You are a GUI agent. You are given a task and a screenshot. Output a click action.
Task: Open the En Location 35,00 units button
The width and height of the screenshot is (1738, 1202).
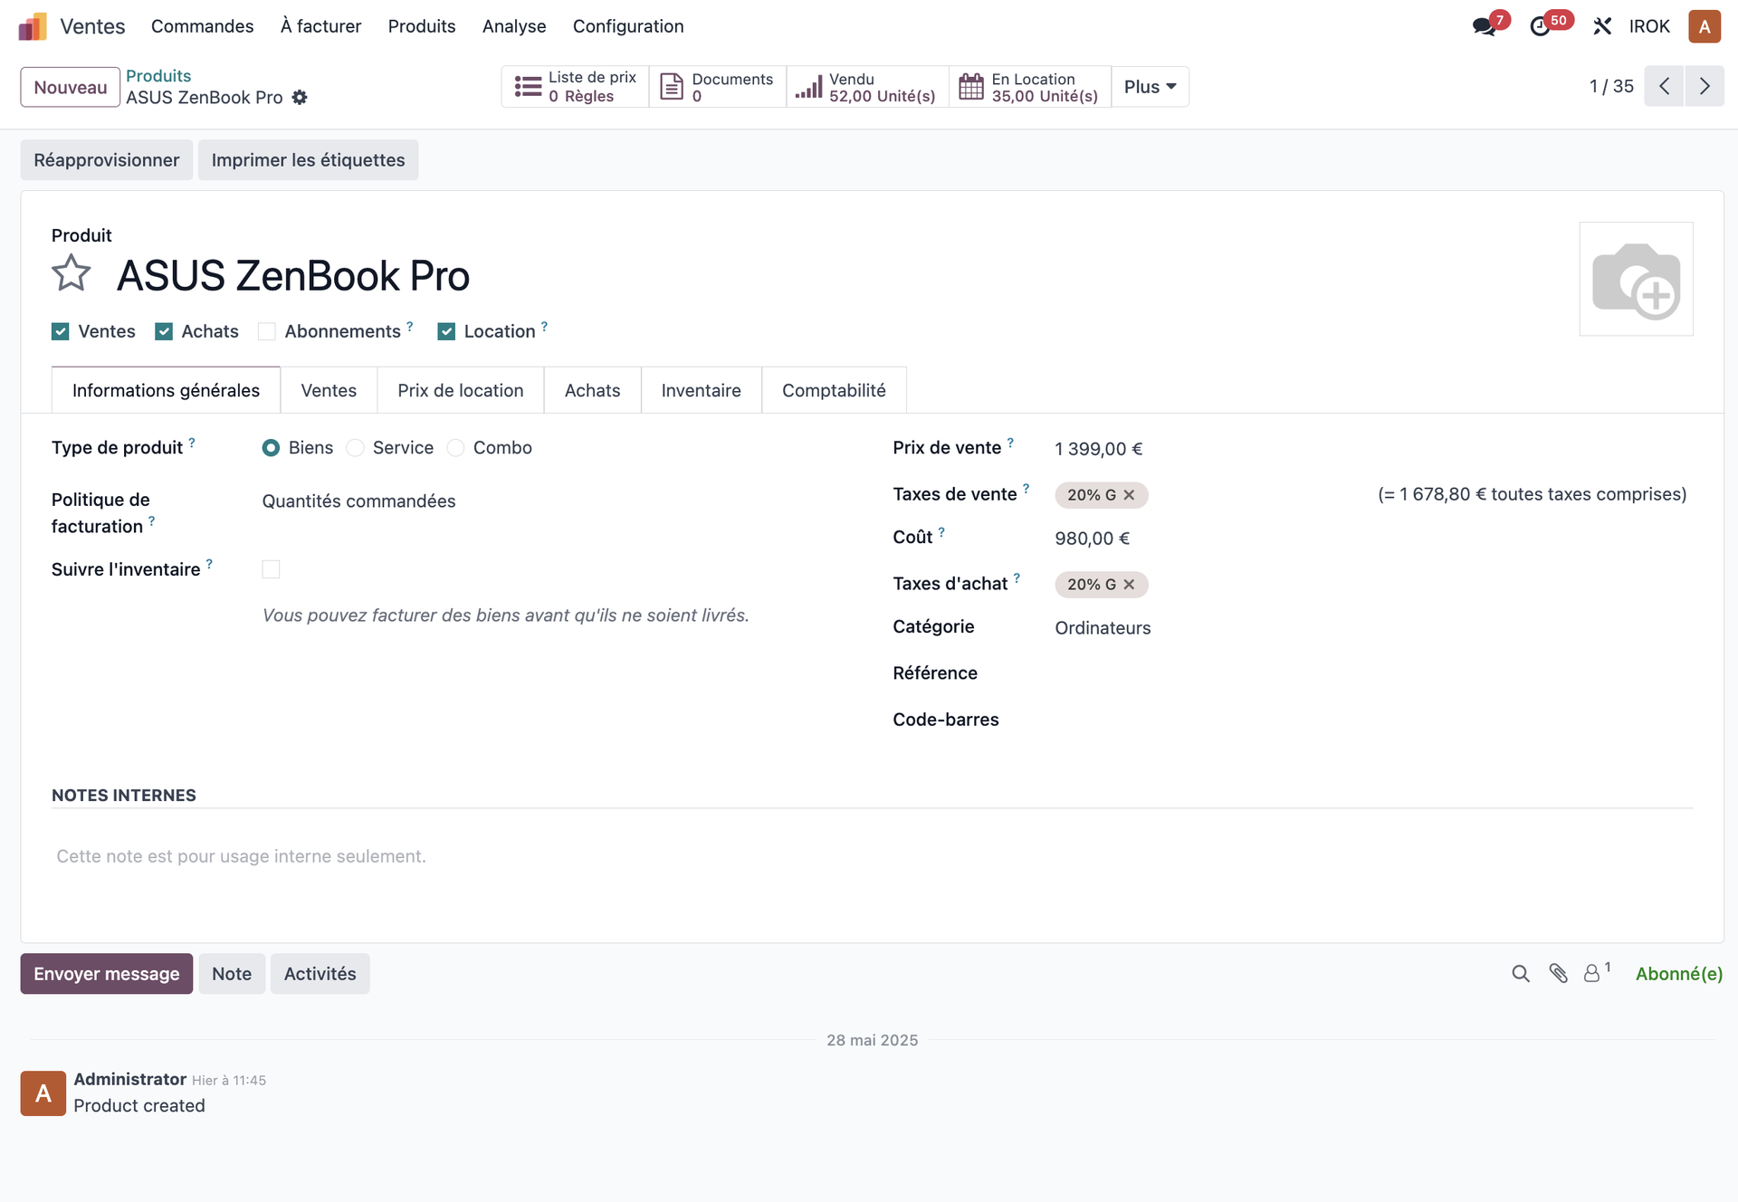click(1030, 87)
